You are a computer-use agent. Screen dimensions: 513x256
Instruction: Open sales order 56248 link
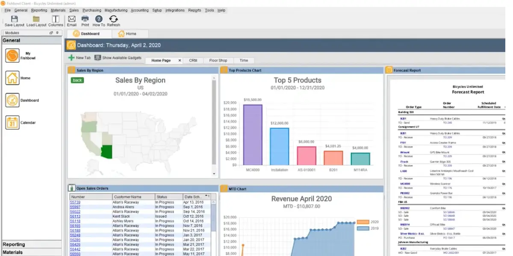click(x=75, y=235)
